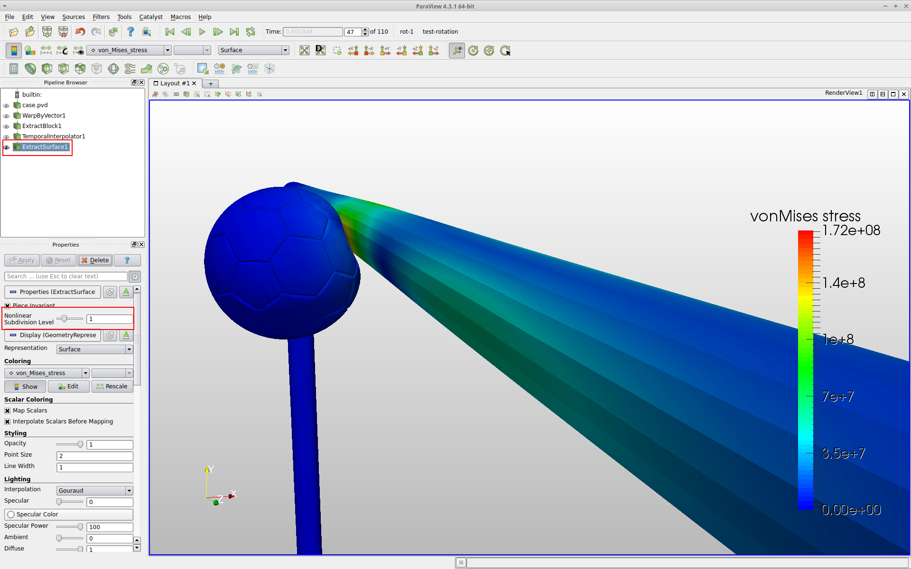Screen dimensions: 911x569
Task: Select the Glyph filter
Action: point(113,68)
